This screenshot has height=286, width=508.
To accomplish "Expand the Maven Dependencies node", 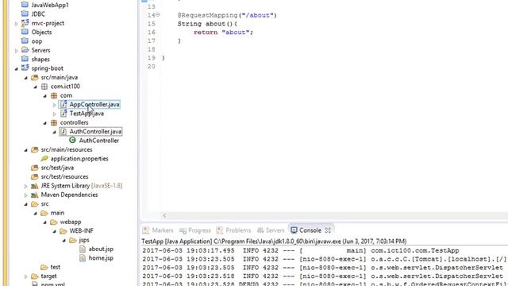I will pyautogui.click(x=26, y=195).
